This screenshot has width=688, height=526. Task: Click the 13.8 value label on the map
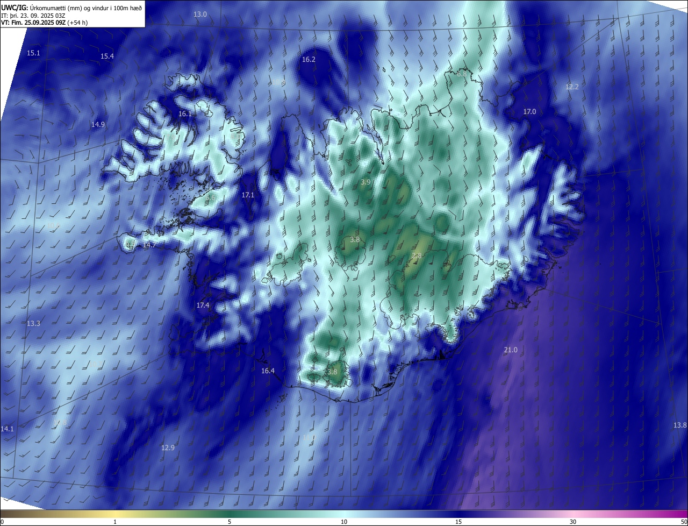click(680, 425)
